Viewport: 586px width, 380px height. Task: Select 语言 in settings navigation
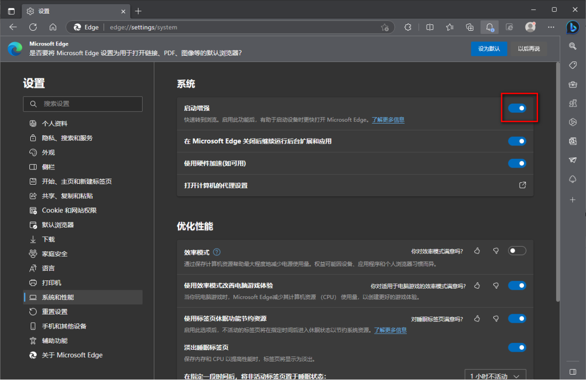coord(83,268)
